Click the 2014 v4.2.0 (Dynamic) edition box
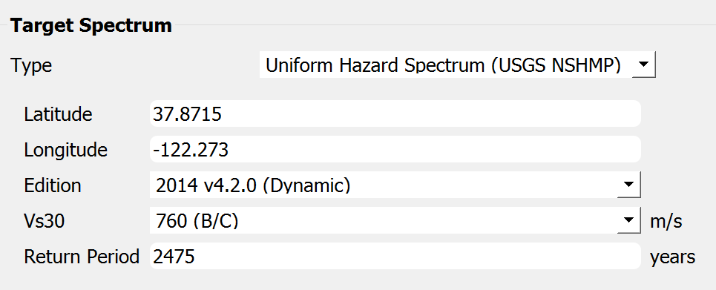 [395, 185]
